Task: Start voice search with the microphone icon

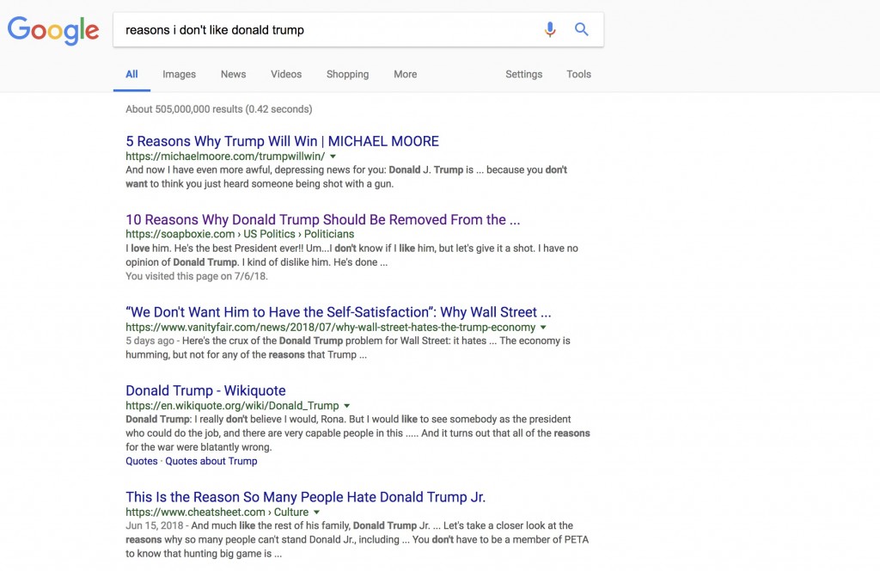Action: pyautogui.click(x=550, y=29)
